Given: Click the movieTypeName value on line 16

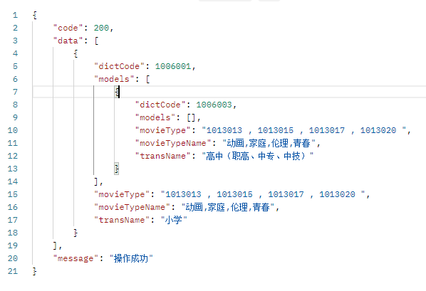Looking at the screenshot, I should (x=228, y=207).
